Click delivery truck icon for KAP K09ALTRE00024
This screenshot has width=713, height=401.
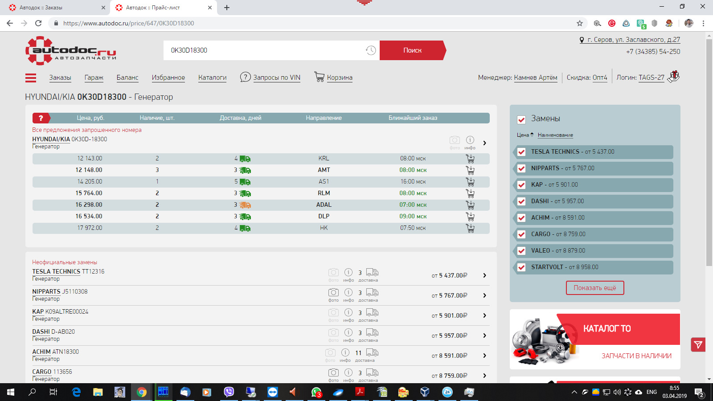click(372, 312)
